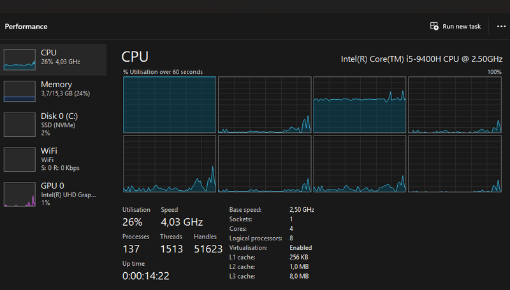Click the third graph in the top row
510x290 pixels.
click(360, 105)
